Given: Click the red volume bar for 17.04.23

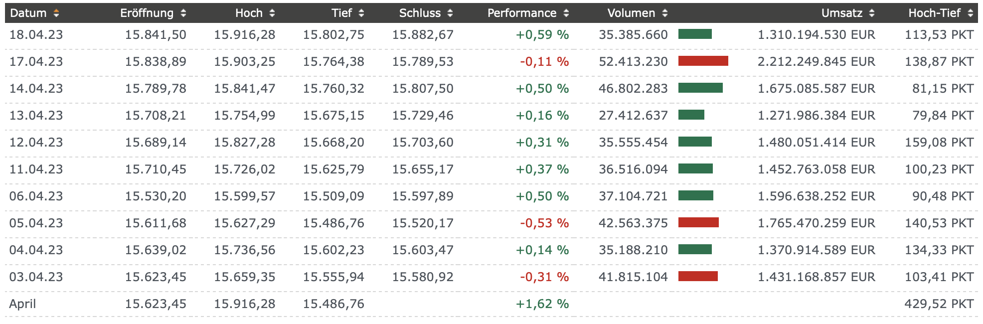Looking at the screenshot, I should coord(703,61).
